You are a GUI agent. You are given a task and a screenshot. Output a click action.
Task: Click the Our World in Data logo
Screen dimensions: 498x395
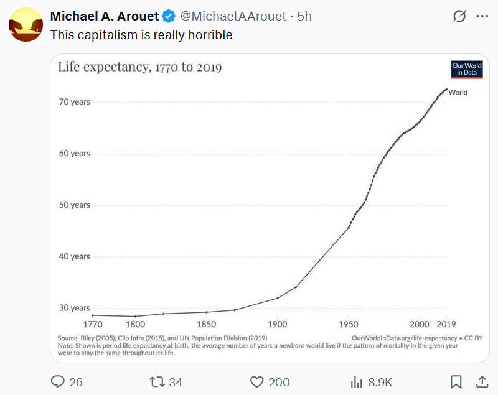point(467,69)
